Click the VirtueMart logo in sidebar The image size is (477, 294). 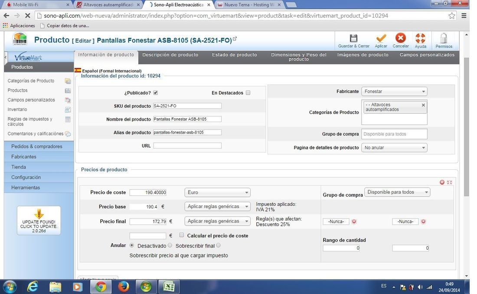coord(28,57)
